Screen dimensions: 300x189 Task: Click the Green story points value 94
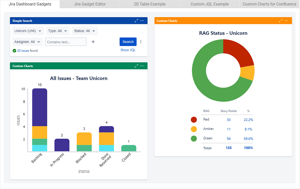pos(229,138)
